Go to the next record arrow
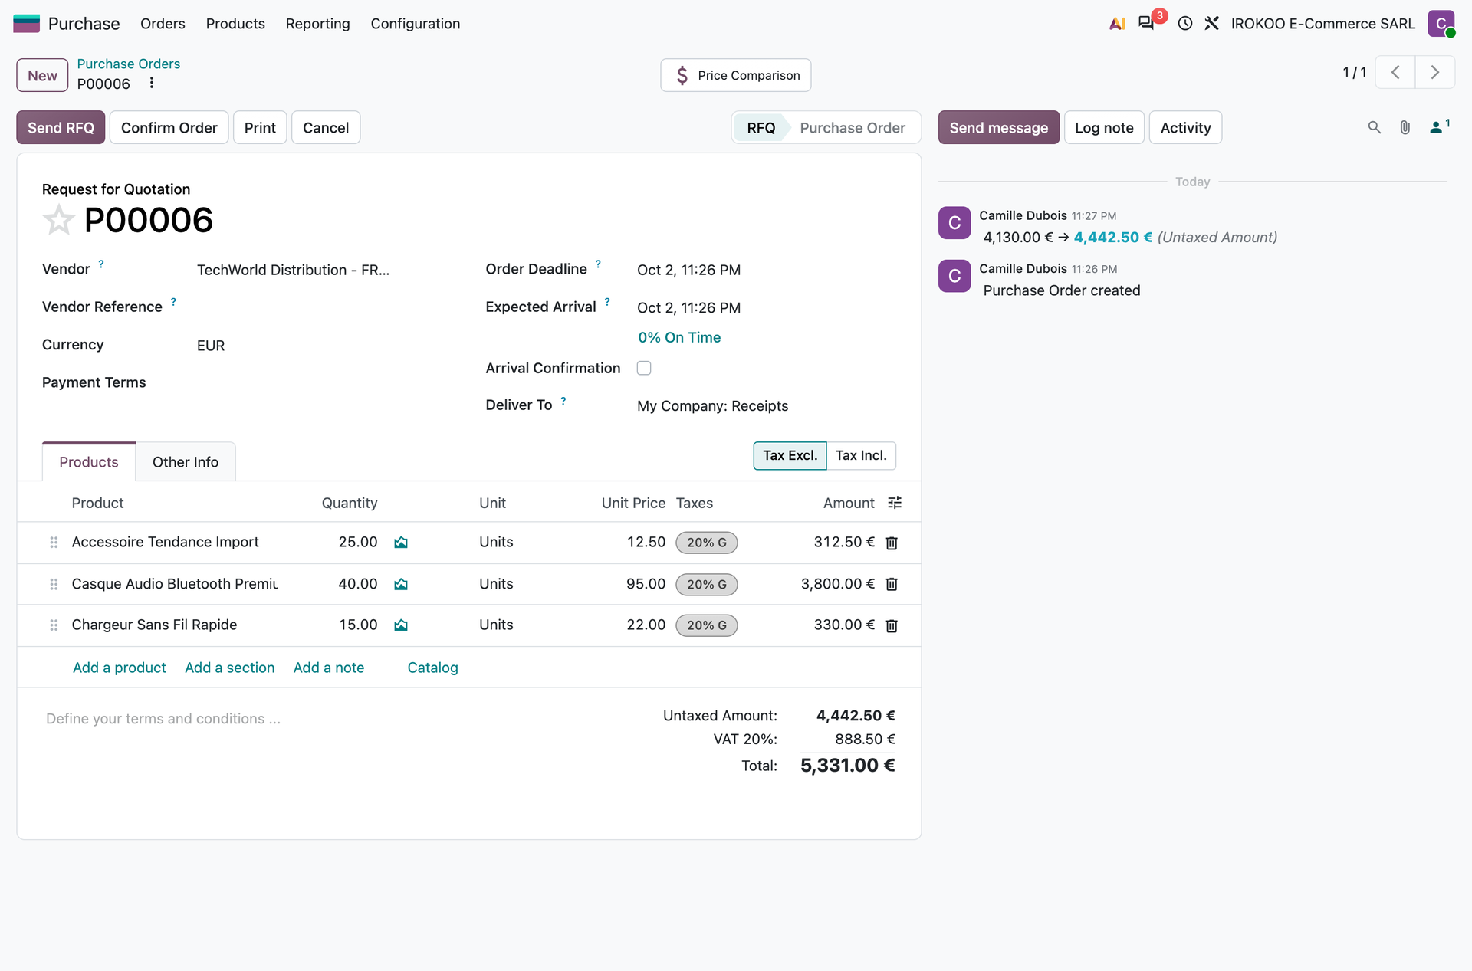This screenshot has width=1472, height=971. (x=1435, y=73)
